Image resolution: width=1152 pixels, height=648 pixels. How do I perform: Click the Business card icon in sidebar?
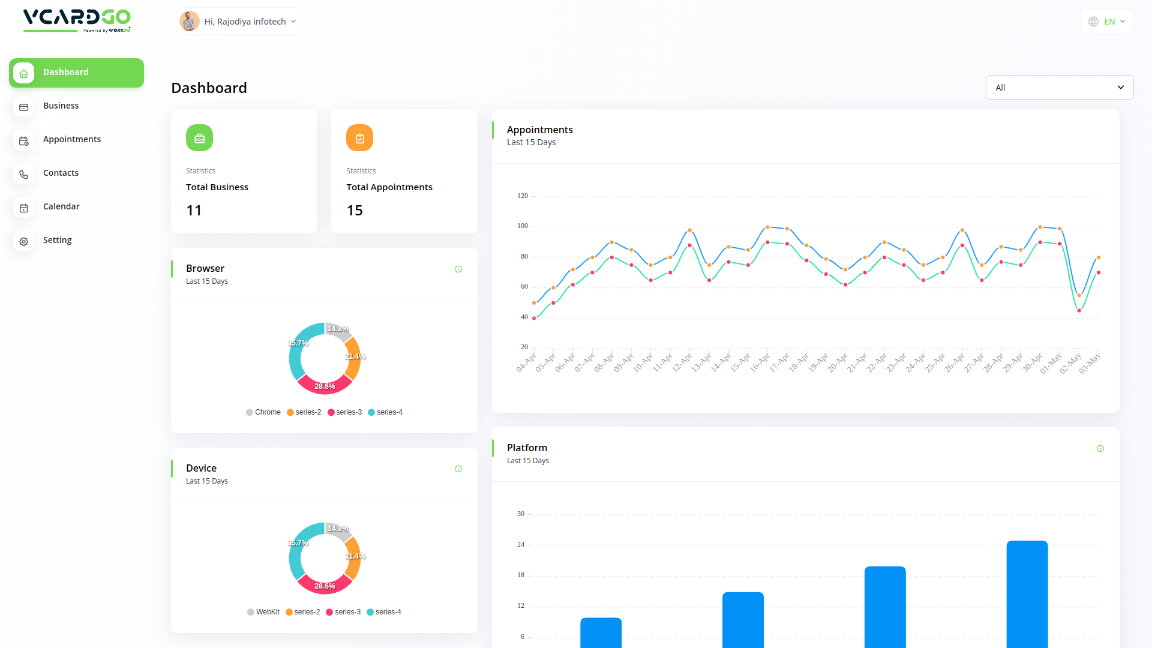click(x=24, y=107)
